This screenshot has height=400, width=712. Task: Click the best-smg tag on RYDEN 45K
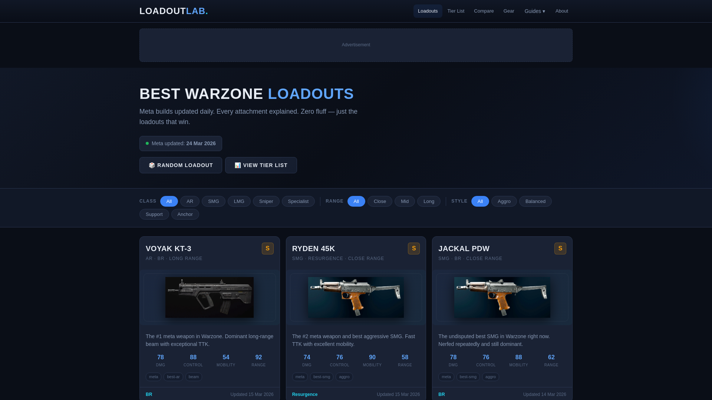tap(322, 377)
